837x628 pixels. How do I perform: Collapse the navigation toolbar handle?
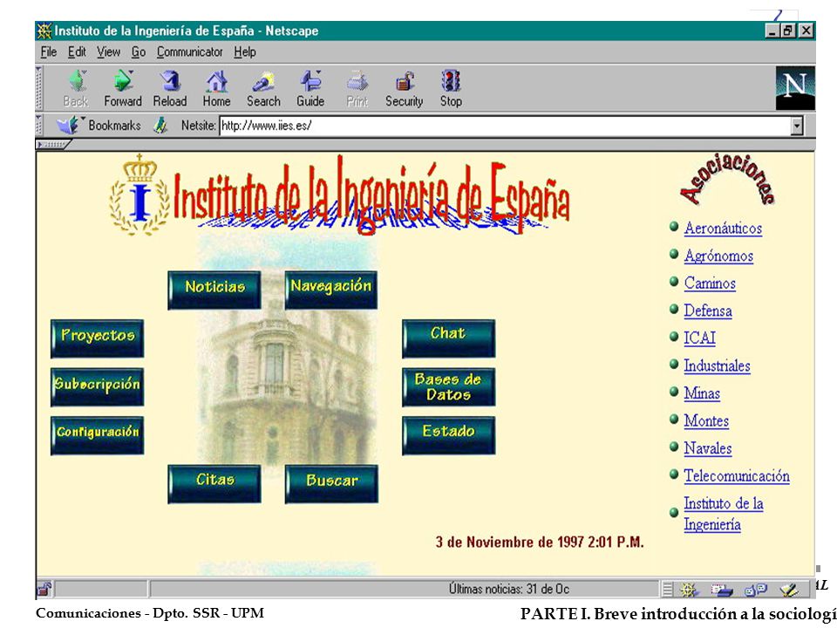tap(38, 87)
